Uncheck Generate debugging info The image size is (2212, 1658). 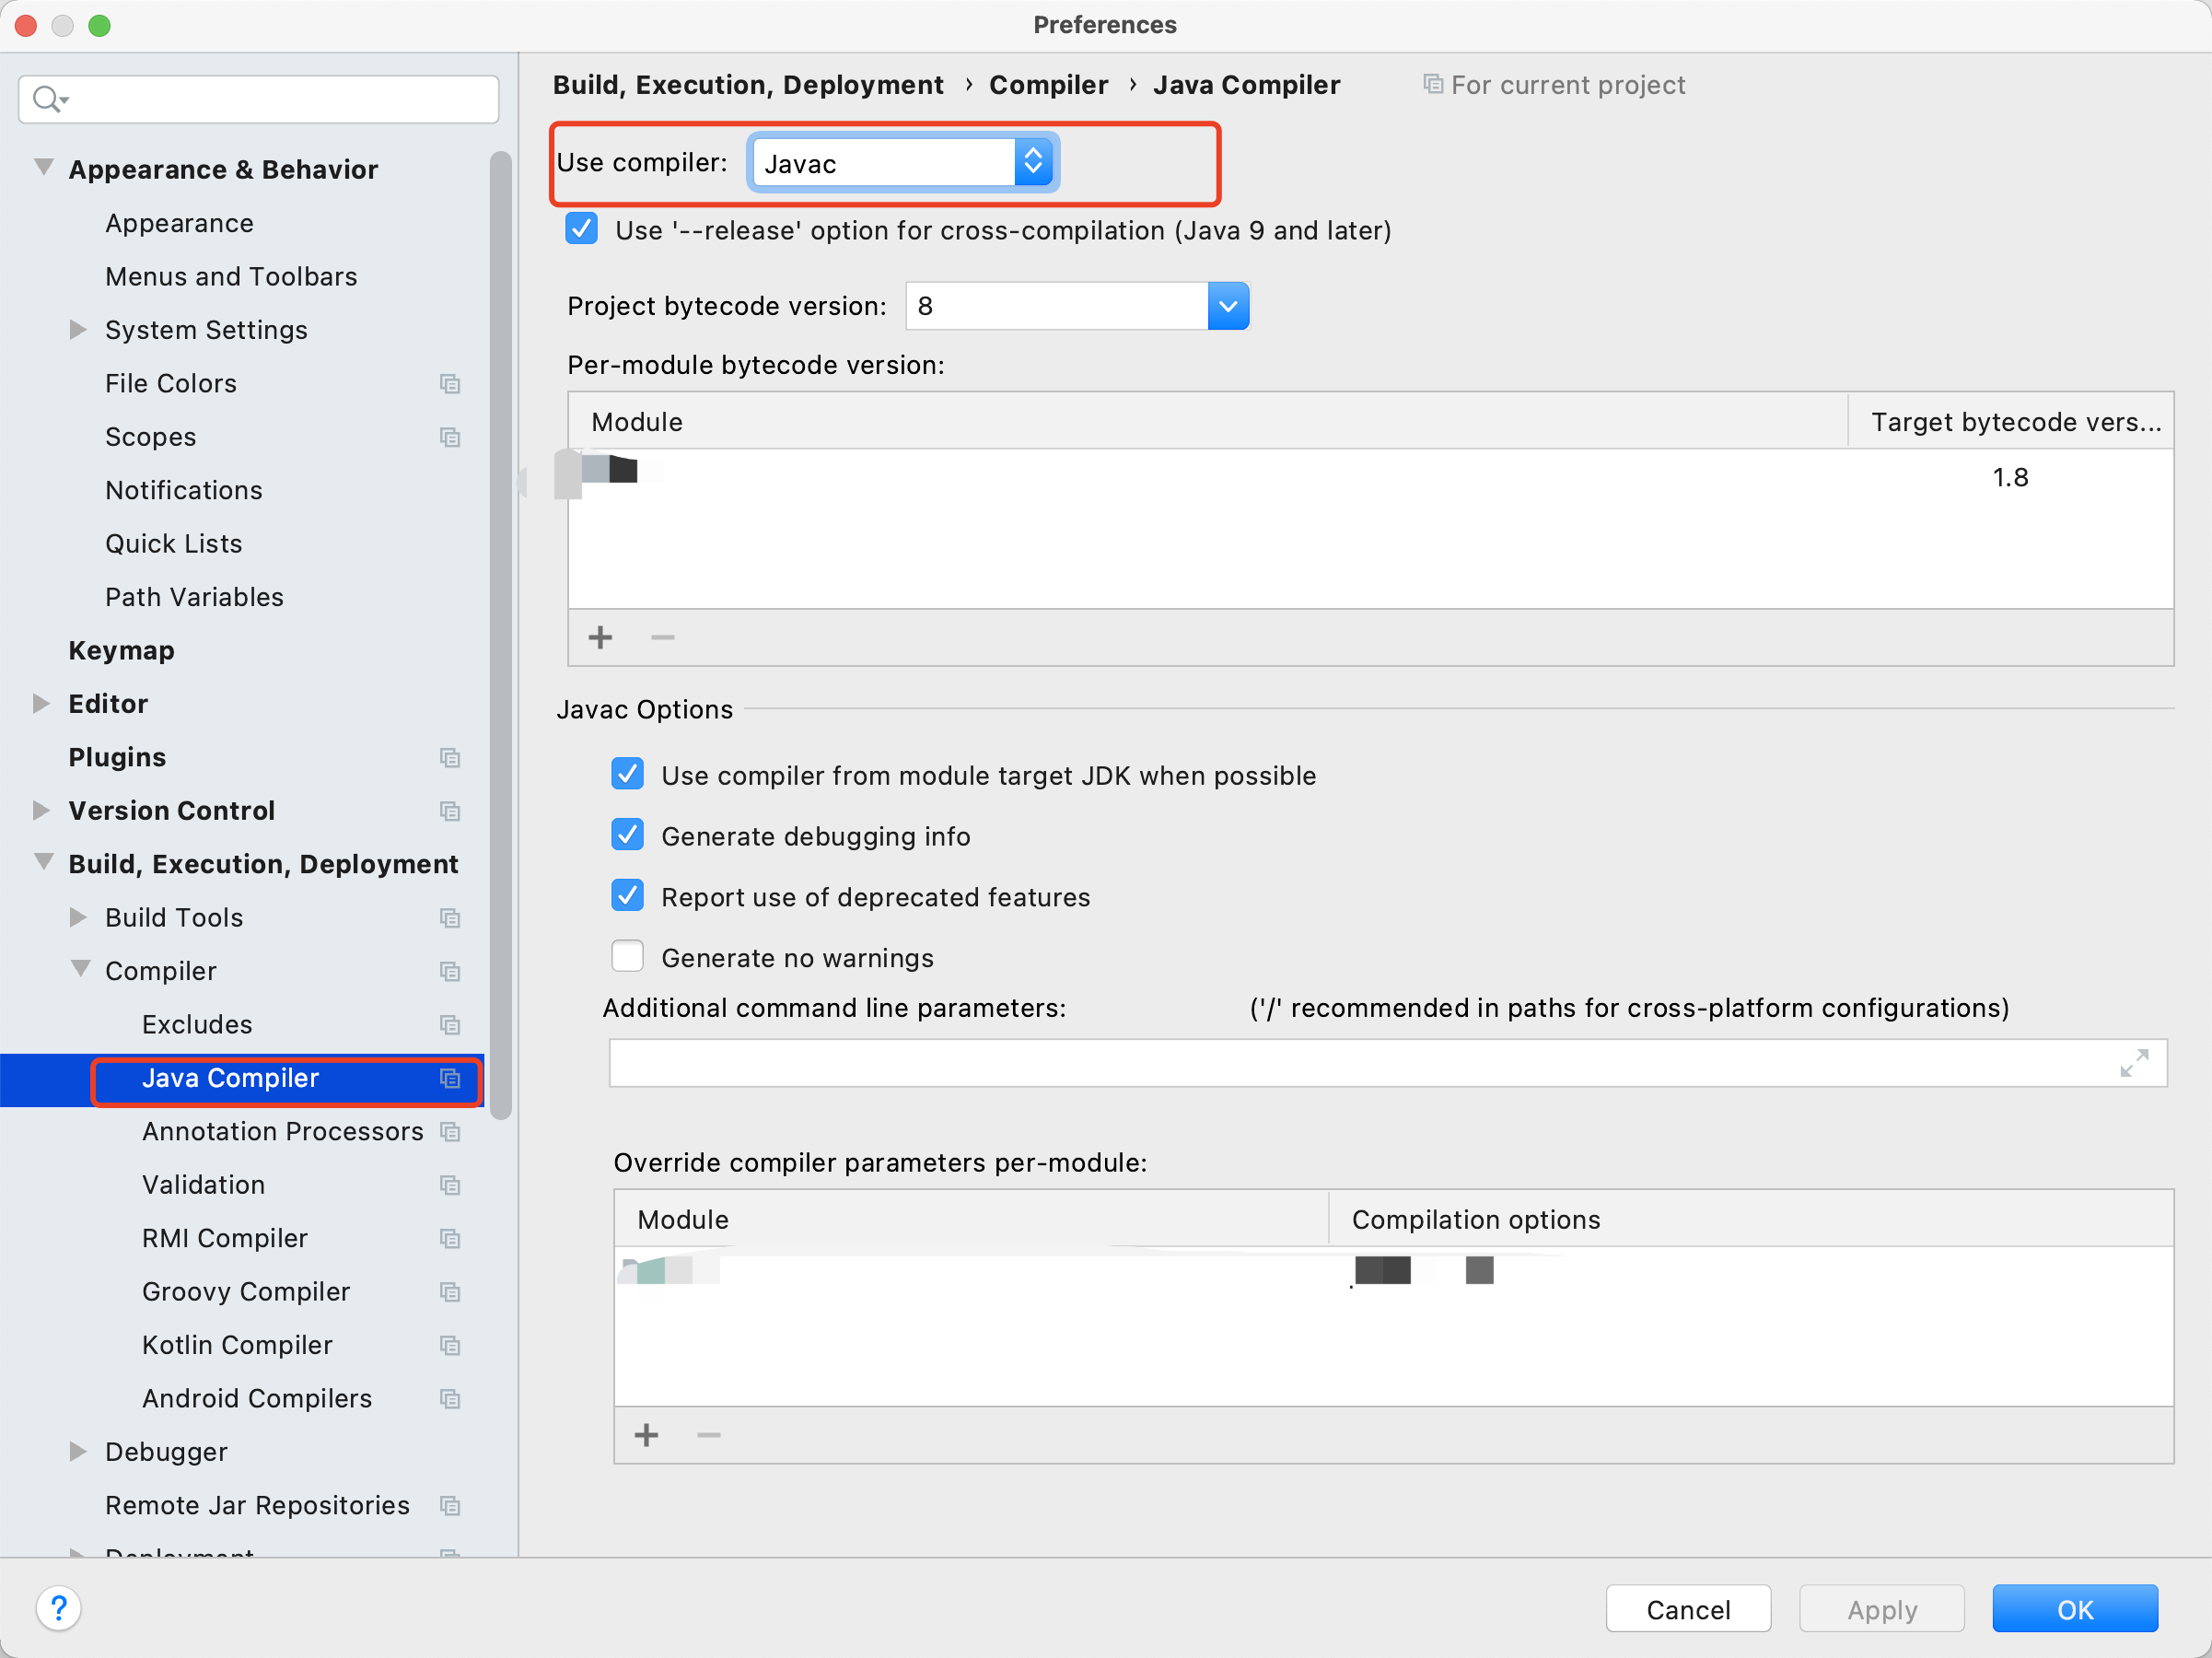(x=628, y=835)
